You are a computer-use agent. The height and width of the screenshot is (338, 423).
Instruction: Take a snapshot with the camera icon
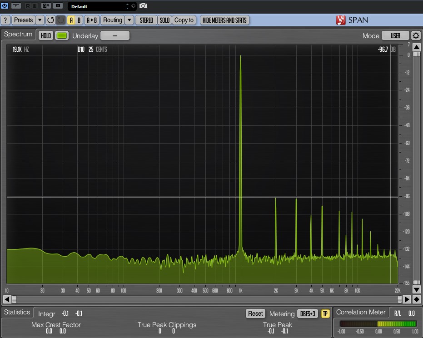pos(143,5)
